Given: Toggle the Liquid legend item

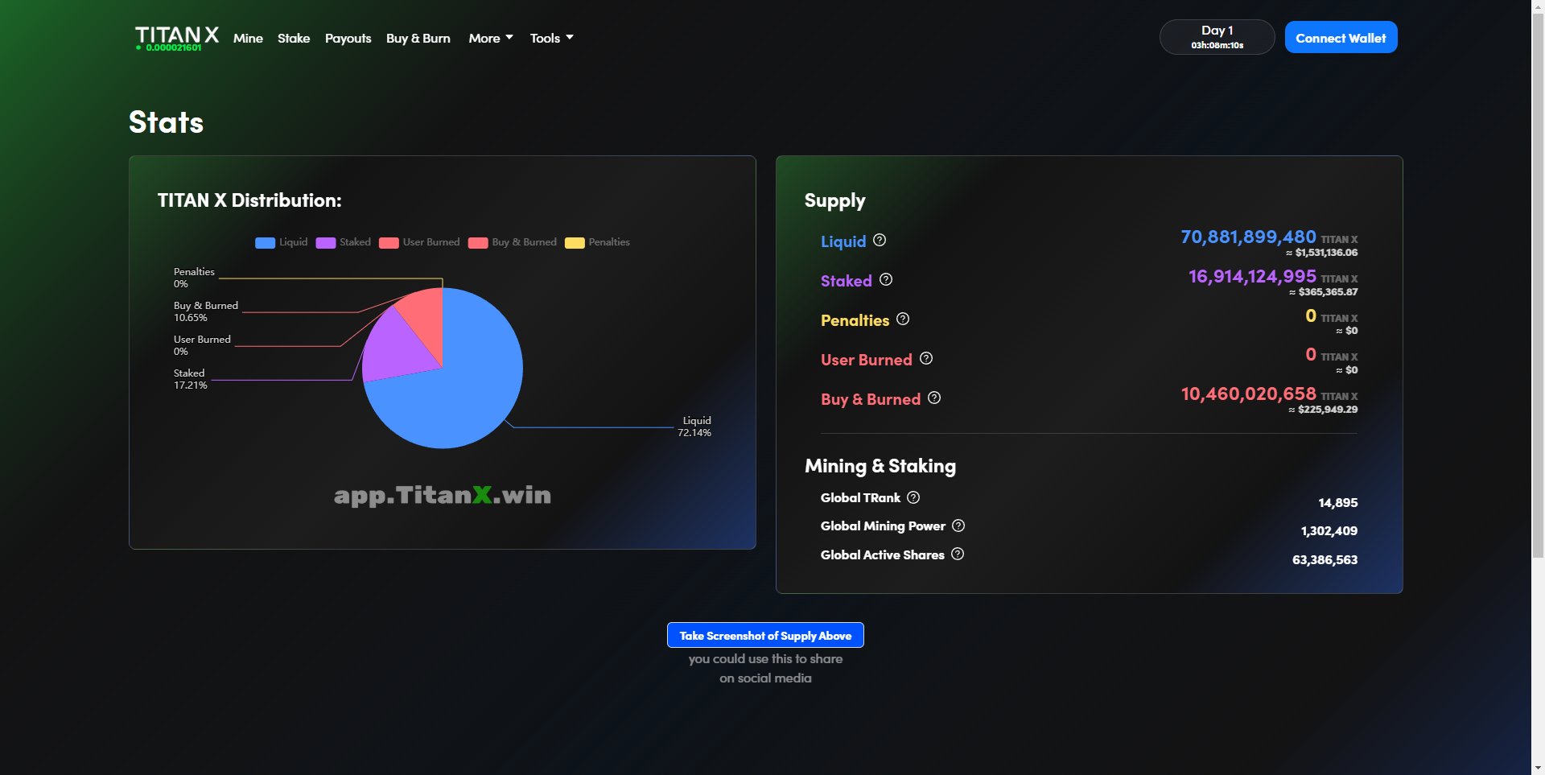Looking at the screenshot, I should coord(282,242).
